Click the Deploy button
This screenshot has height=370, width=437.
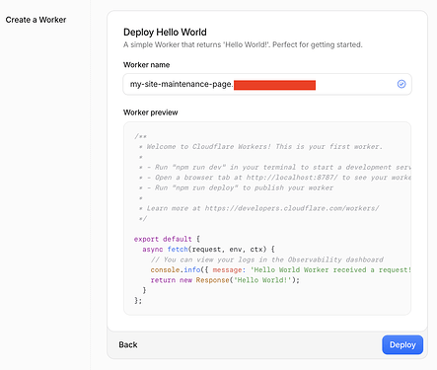pyautogui.click(x=402, y=344)
